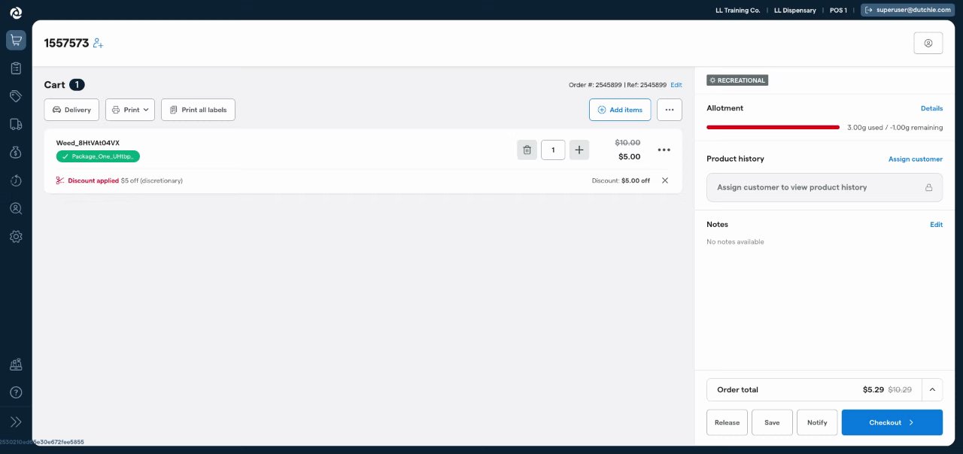Viewport: 963px width, 454px height.
Task: Open the cart icon in sidebar
Action: coord(16,41)
